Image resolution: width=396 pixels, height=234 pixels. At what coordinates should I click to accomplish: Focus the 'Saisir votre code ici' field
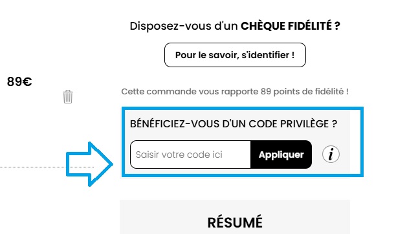[190, 154]
